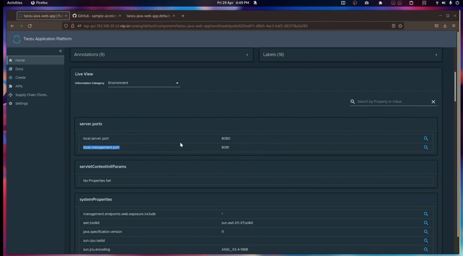Click the 8081 port value
Screen dimensions: 463x256
225,147
